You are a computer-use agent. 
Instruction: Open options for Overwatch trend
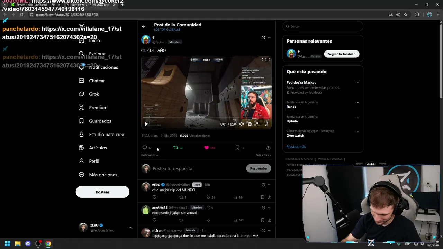357,131
